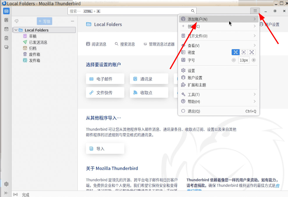This screenshot has height=197, width=288.
Task: Click the get messages cloud icon
Action: click(17, 21)
